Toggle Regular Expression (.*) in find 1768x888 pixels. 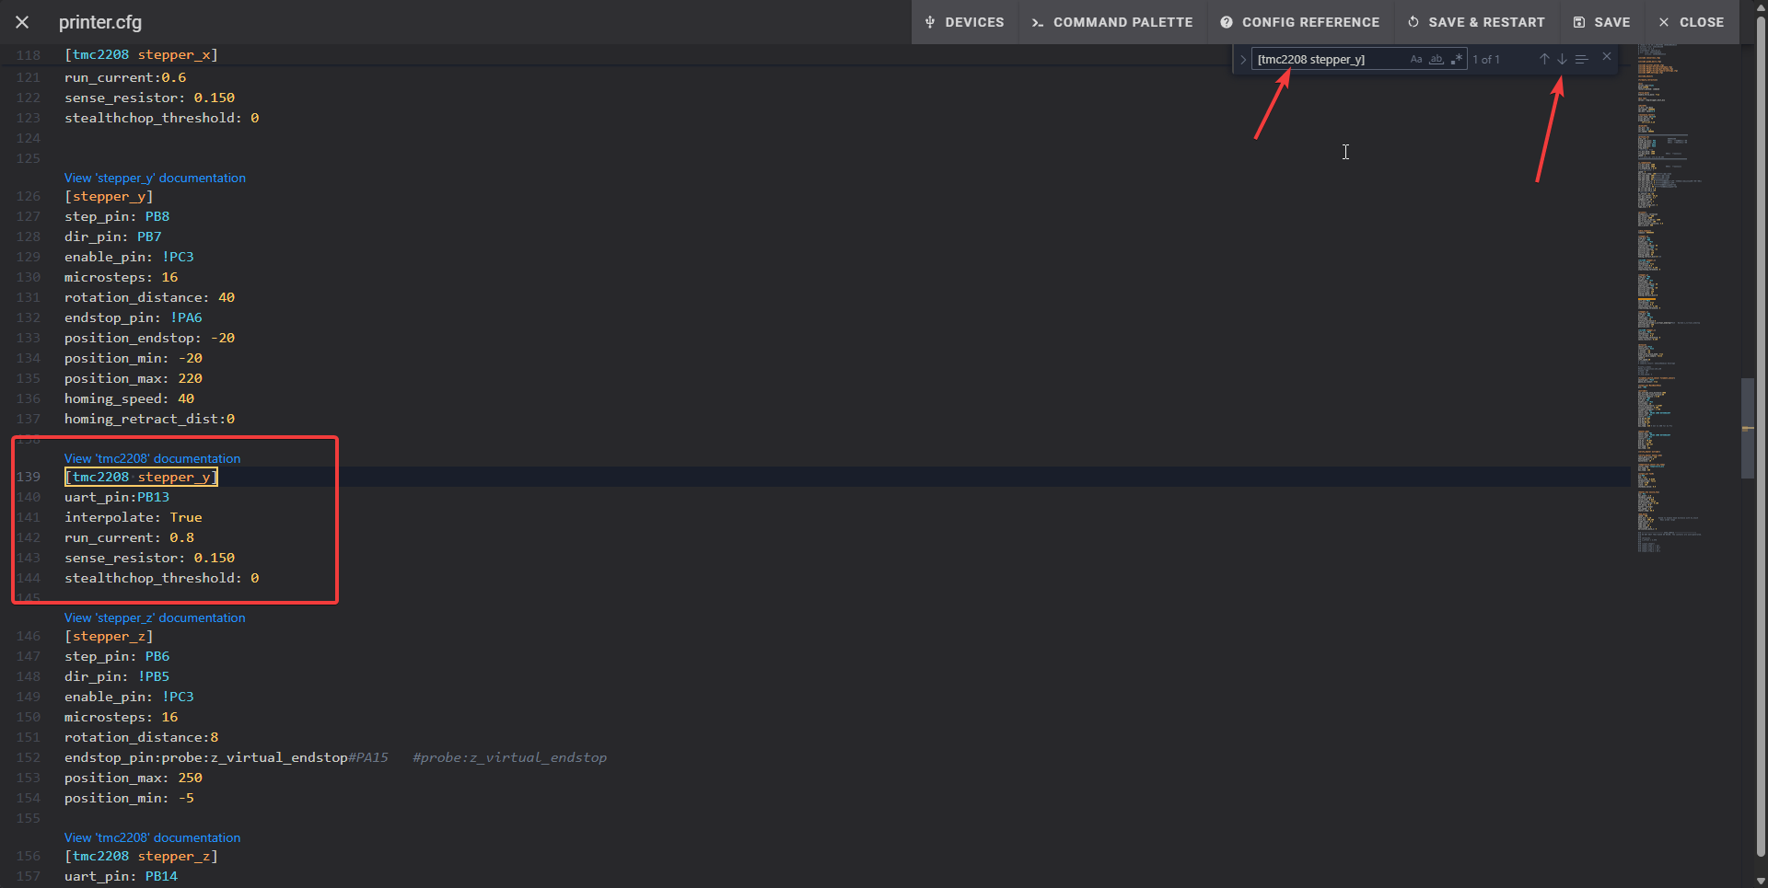pos(1457,59)
